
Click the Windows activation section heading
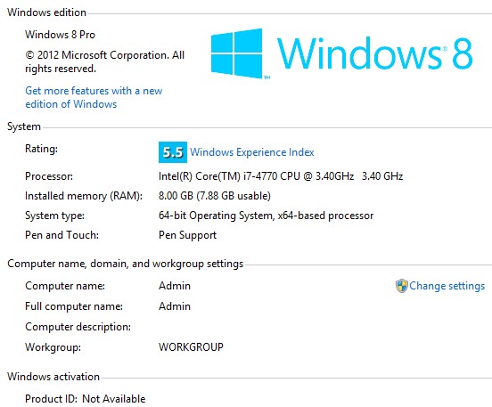tap(53, 376)
